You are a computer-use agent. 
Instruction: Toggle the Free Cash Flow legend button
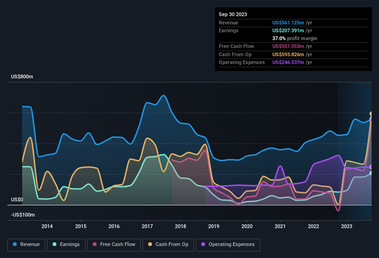[x=114, y=245]
